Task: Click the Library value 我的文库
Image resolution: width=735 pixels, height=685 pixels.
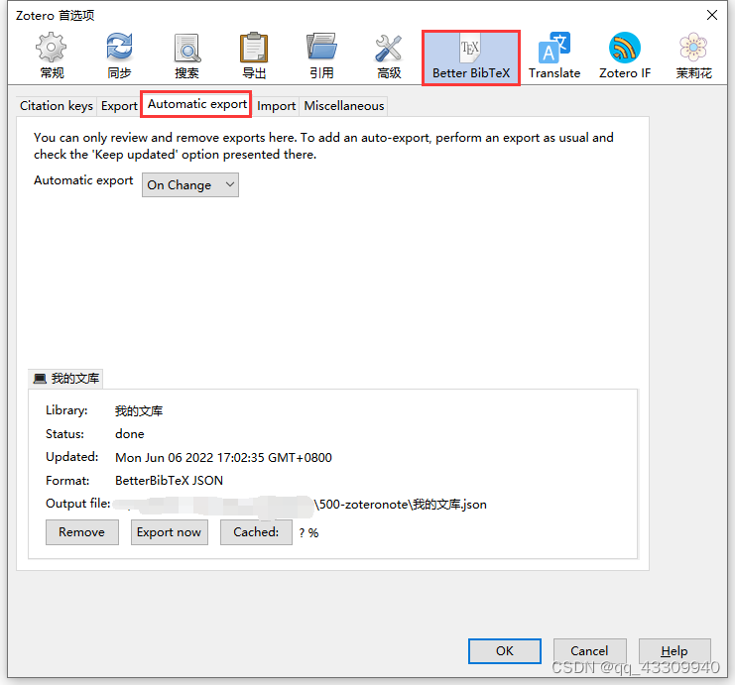Action: pos(139,411)
